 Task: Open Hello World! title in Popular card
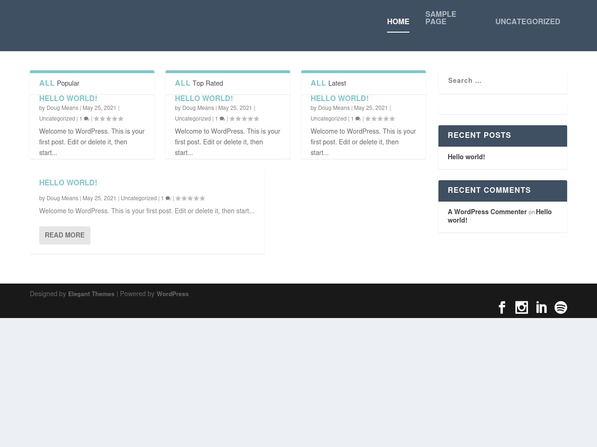click(68, 98)
